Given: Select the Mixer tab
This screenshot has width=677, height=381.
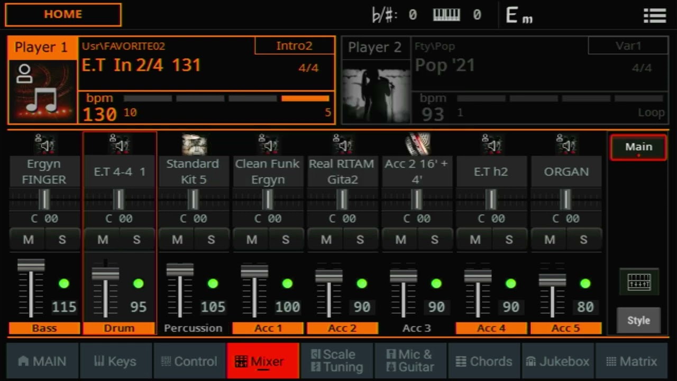Looking at the screenshot, I should [263, 361].
